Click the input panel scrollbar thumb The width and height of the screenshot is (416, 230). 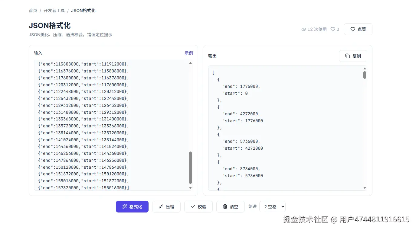click(x=190, y=168)
